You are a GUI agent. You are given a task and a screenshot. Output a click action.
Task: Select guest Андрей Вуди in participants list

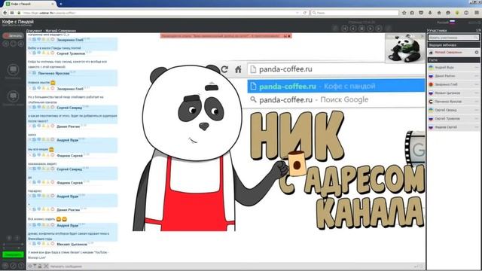(x=453, y=67)
